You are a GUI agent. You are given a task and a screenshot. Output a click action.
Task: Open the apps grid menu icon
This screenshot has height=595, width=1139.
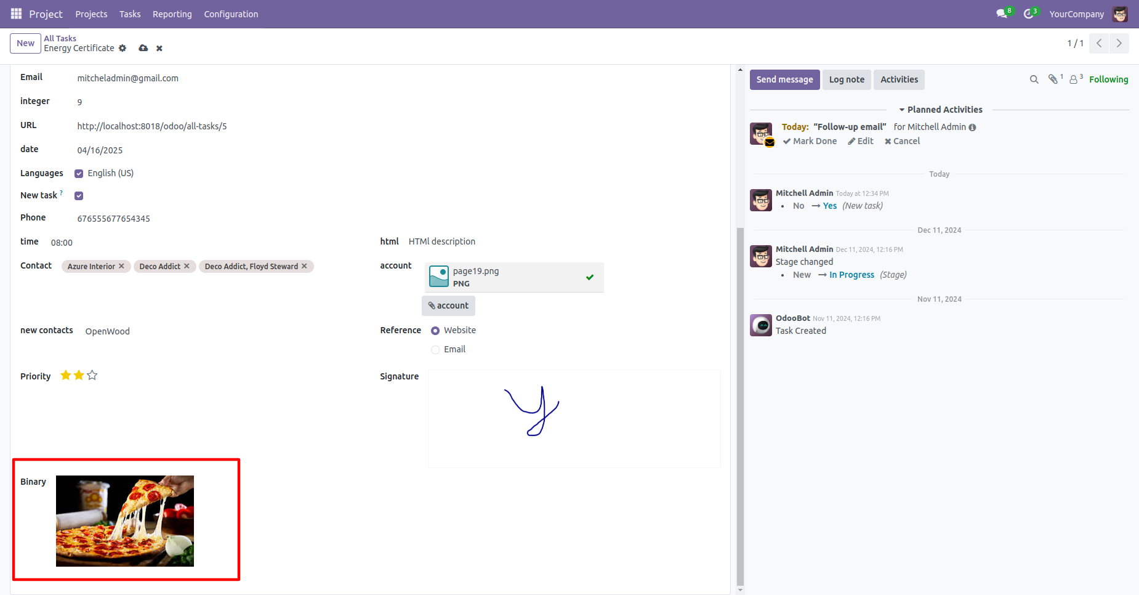click(x=16, y=14)
